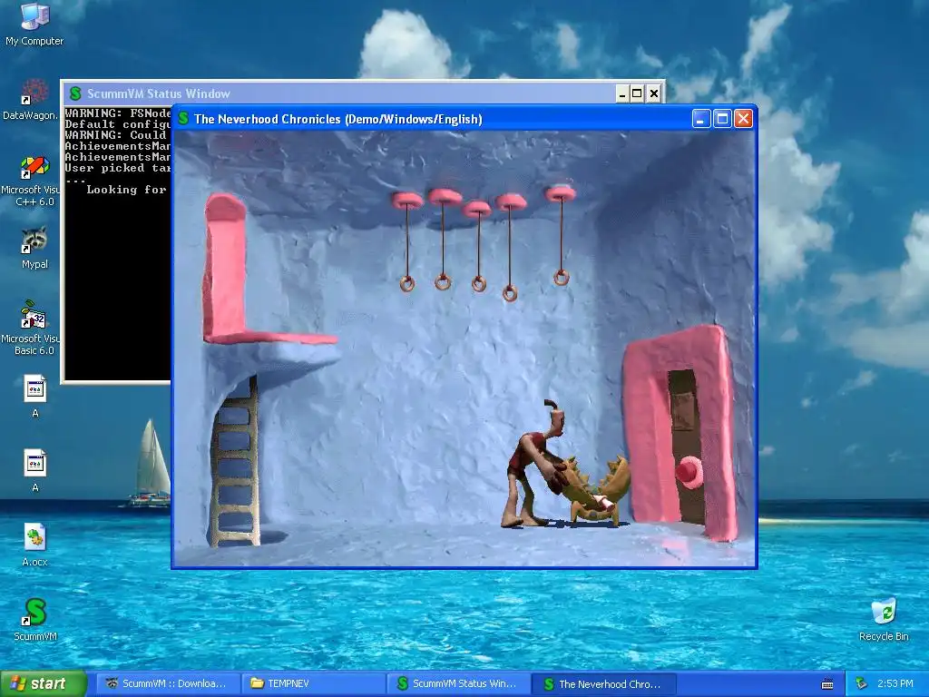929x697 pixels.
Task: Click The Neverhood Chronicles title bar text
Action: [338, 119]
